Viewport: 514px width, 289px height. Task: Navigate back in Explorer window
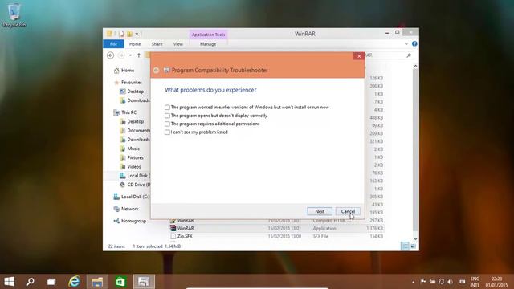pyautogui.click(x=111, y=55)
